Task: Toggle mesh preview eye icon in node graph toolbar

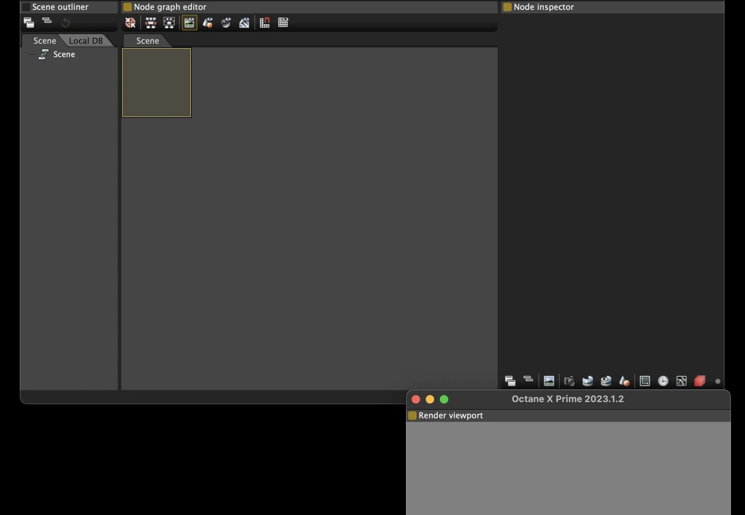Action: [208, 23]
